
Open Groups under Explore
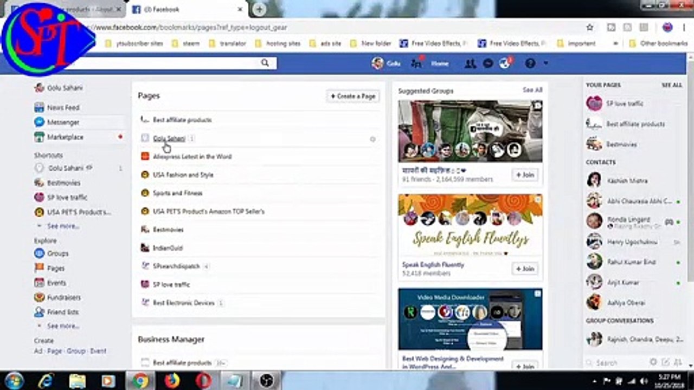(57, 253)
